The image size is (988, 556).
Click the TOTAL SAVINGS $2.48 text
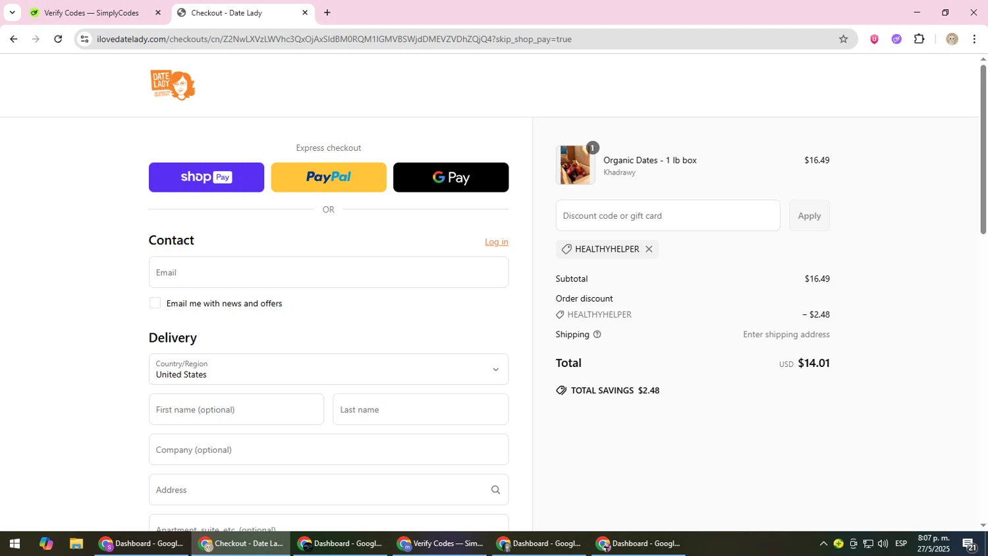pos(615,390)
